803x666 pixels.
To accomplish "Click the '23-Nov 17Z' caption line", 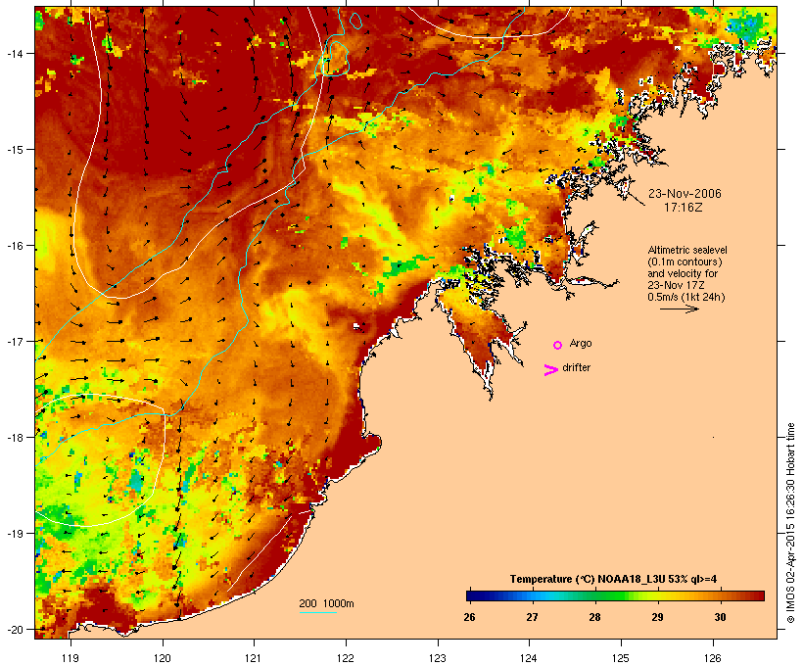I will point(676,285).
